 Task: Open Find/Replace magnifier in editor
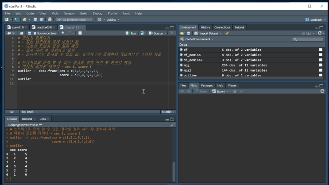(x=63, y=33)
